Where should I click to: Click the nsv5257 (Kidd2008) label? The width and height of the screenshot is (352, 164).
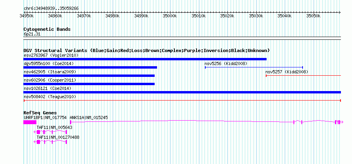(x=287, y=72)
